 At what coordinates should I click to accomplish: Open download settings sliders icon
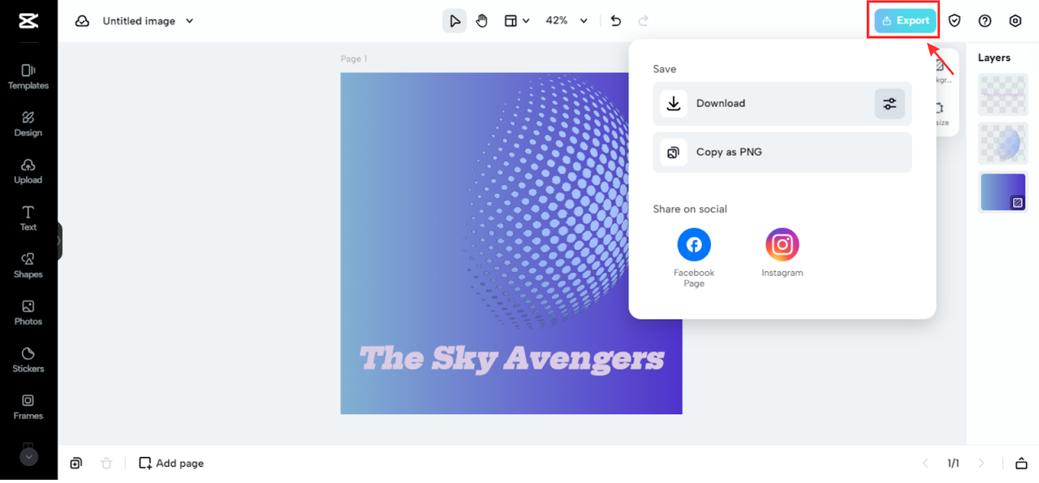pos(890,104)
